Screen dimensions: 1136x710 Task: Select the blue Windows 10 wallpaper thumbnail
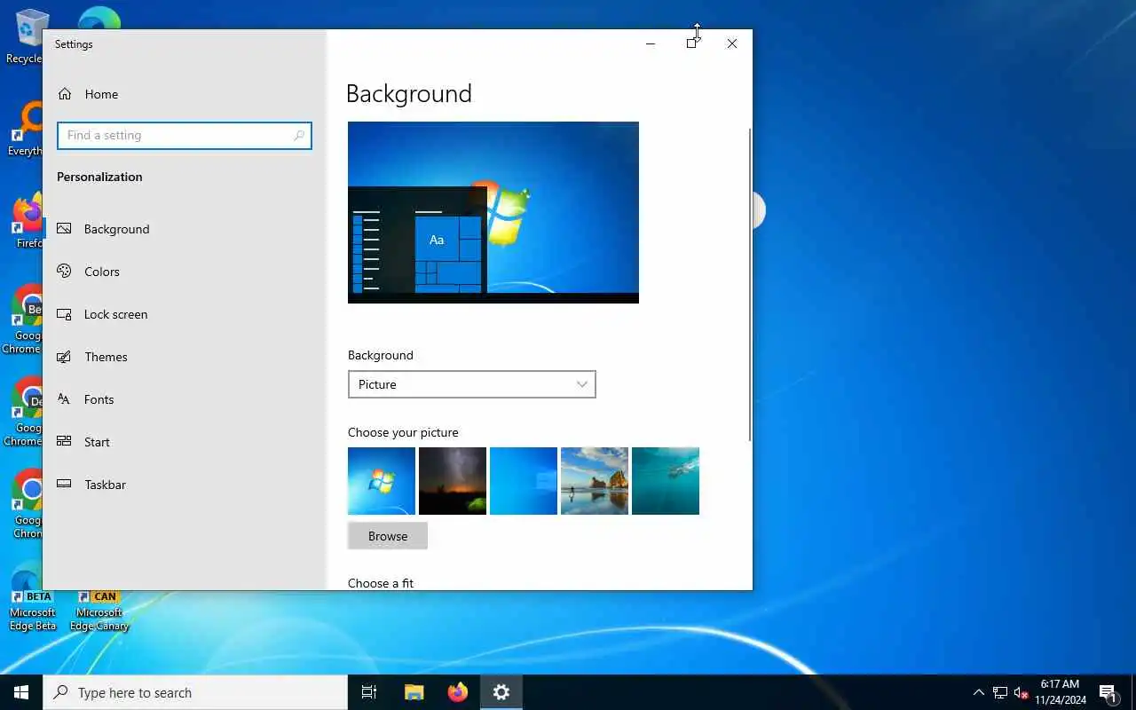(x=524, y=481)
